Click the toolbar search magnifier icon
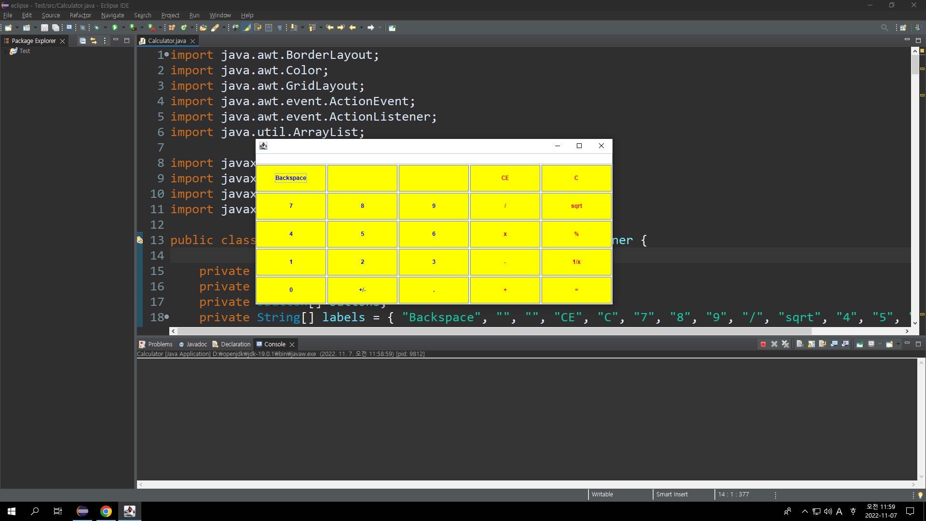Screen dimensions: 926x521 (884, 27)
